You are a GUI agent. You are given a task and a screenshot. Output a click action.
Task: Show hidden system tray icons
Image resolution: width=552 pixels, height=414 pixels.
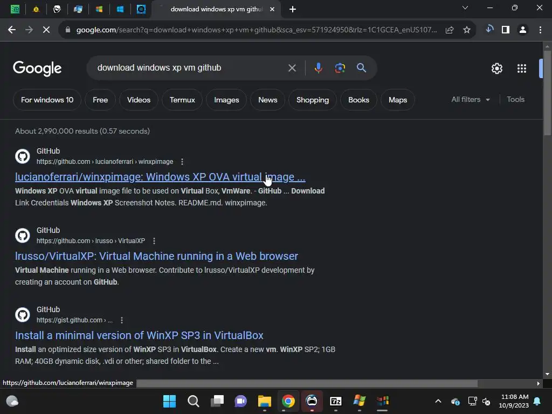(x=438, y=401)
